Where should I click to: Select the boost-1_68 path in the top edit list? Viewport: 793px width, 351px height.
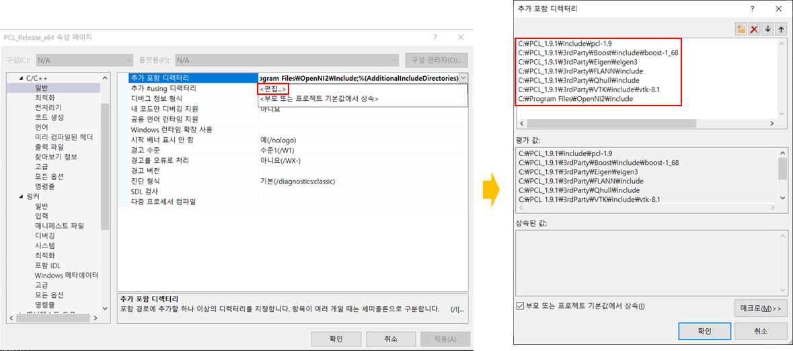tap(599, 53)
